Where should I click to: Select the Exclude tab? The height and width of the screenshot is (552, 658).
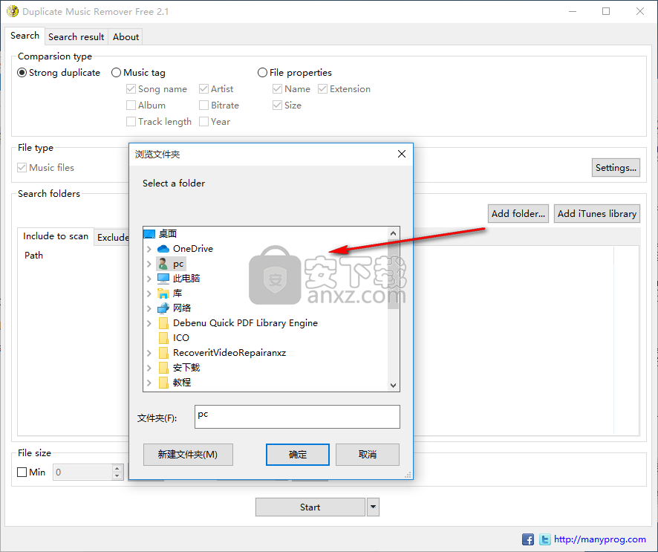pyautogui.click(x=112, y=238)
